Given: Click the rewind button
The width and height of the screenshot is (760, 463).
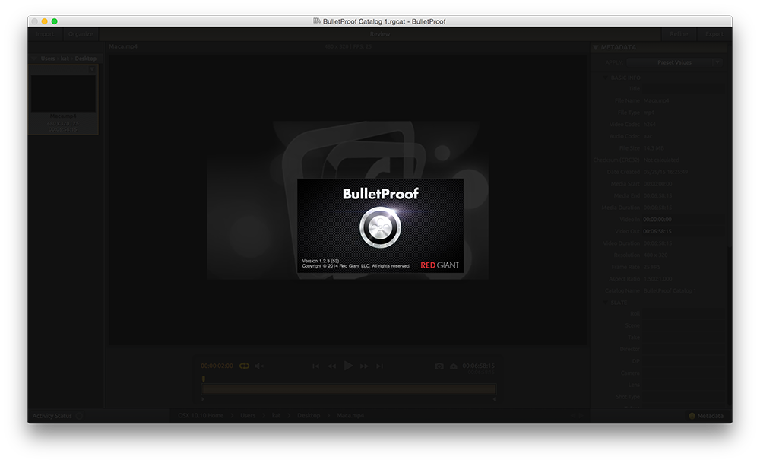Looking at the screenshot, I should coord(331,366).
